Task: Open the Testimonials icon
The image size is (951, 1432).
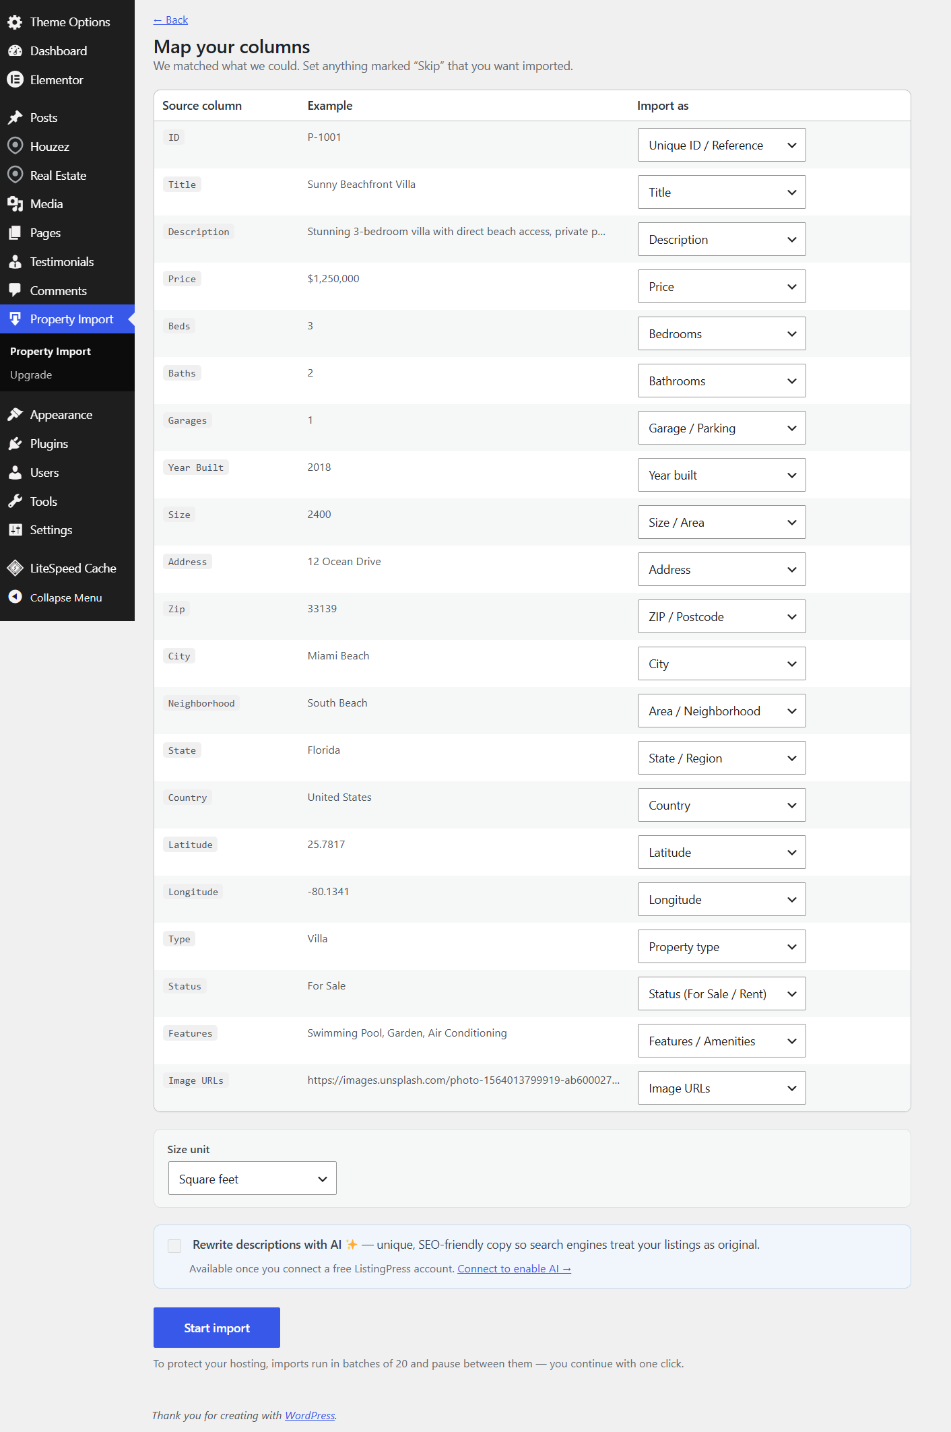Action: (15, 261)
